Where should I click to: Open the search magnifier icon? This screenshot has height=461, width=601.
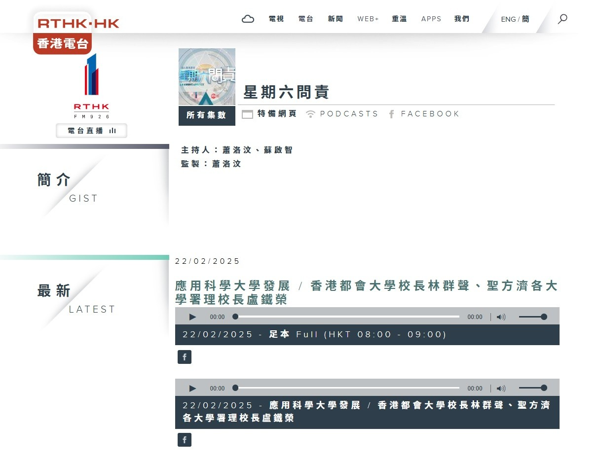pos(563,19)
